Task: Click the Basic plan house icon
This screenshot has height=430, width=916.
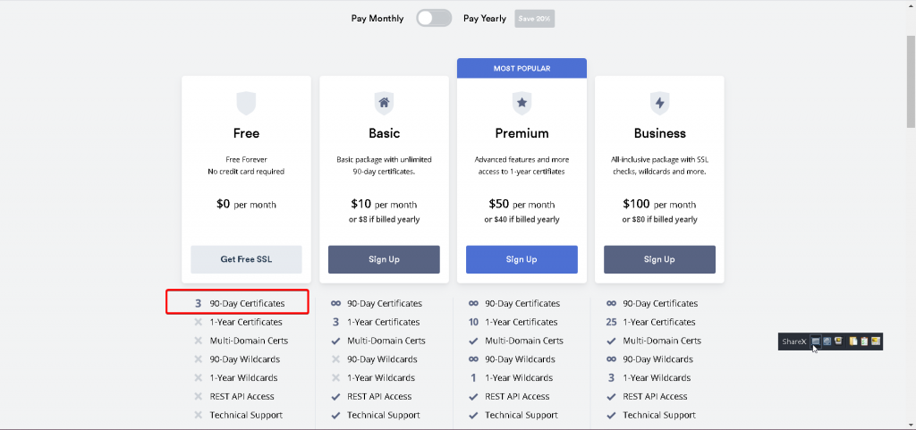Action: [384, 103]
